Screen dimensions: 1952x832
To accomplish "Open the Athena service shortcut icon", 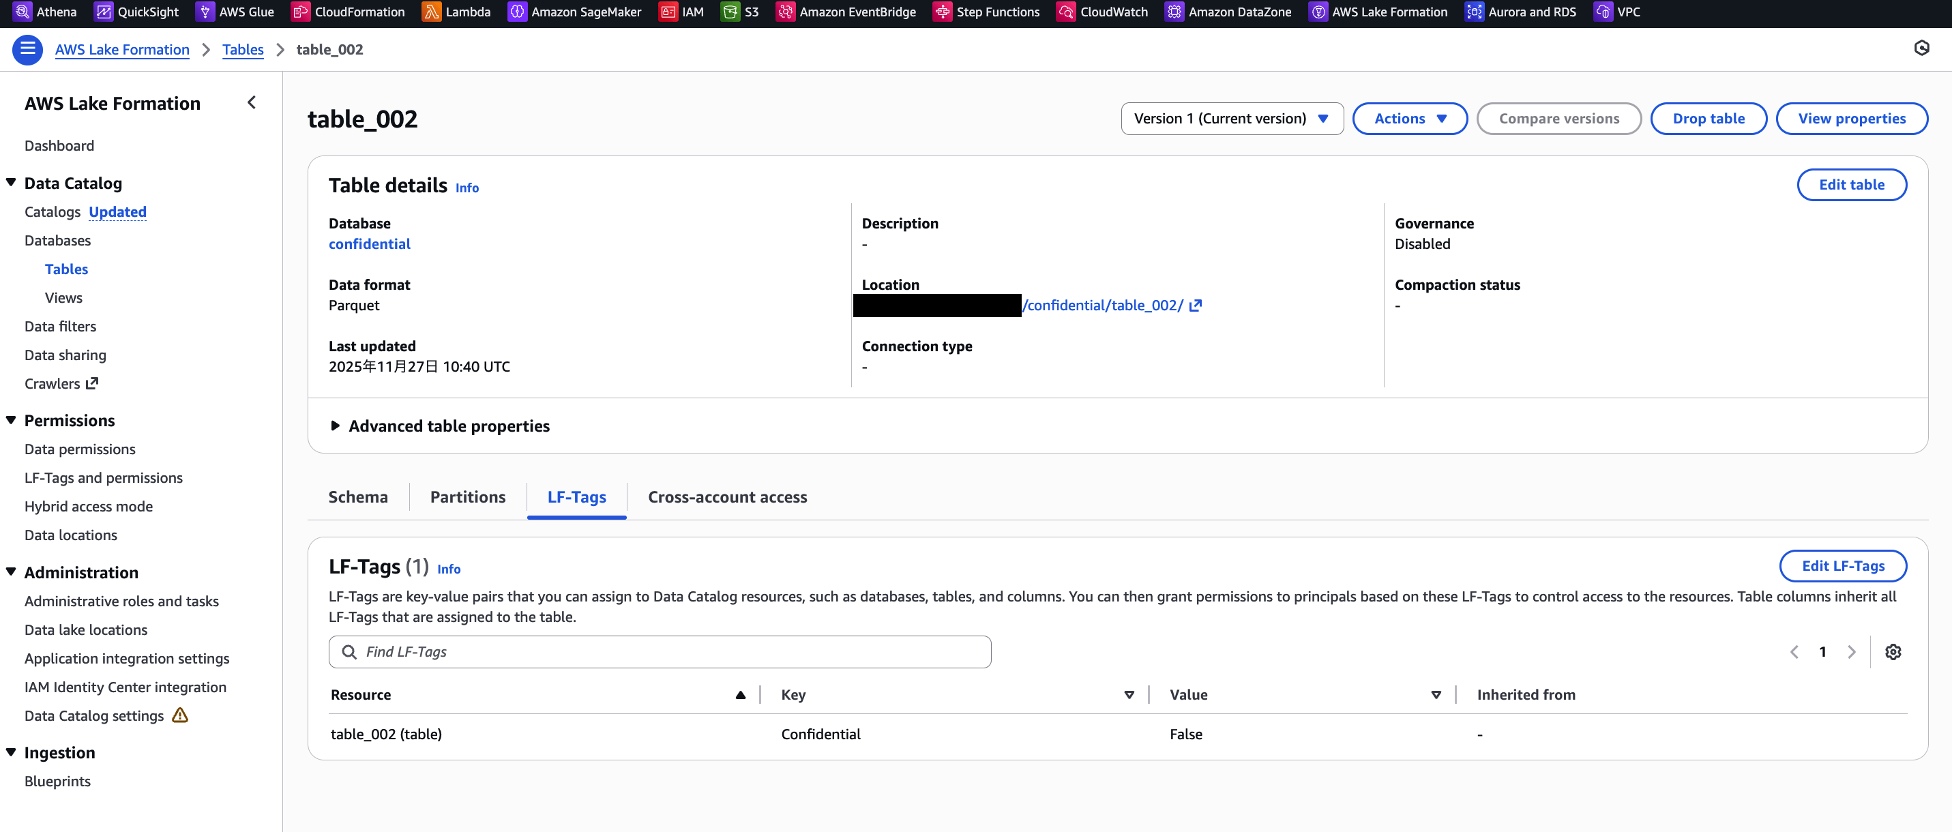I will pyautogui.click(x=23, y=12).
